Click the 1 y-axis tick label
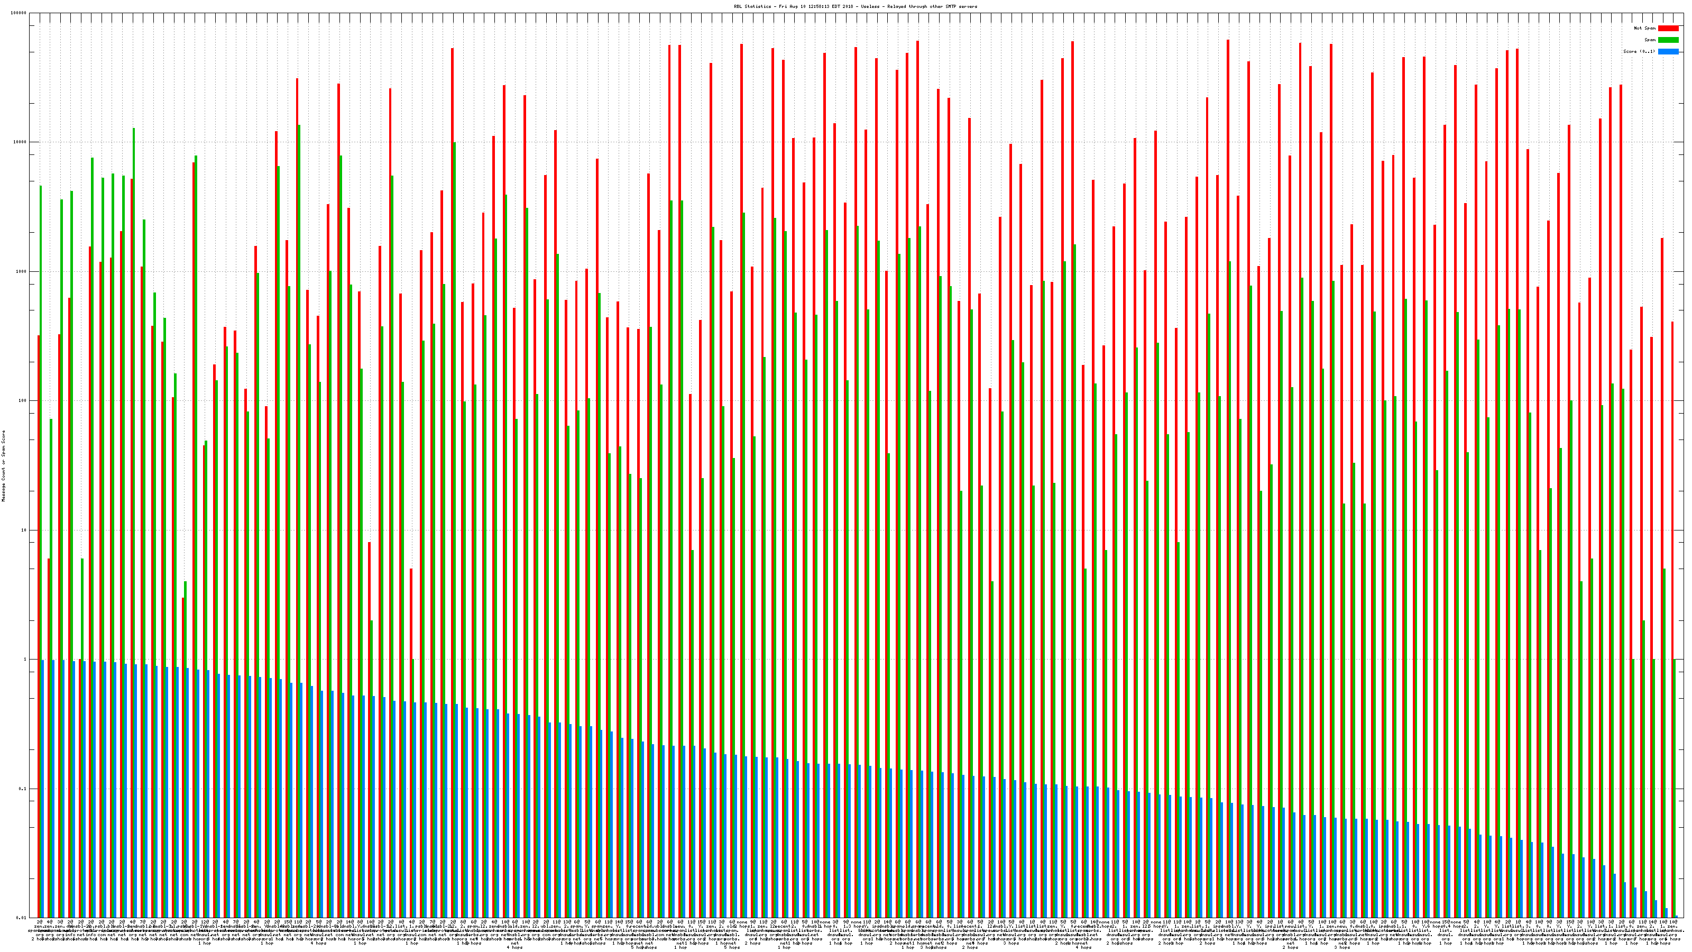This screenshot has width=1692, height=952. pos(25,660)
